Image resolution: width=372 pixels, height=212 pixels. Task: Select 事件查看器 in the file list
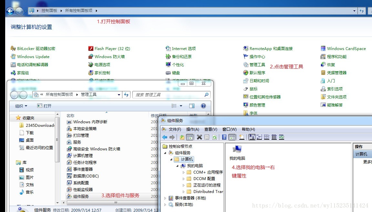pos(83,169)
